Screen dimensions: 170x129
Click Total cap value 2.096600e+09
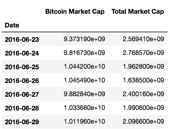coord(143,122)
